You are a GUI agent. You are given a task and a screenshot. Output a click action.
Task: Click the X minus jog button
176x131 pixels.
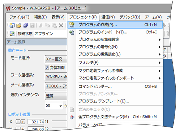18,122
